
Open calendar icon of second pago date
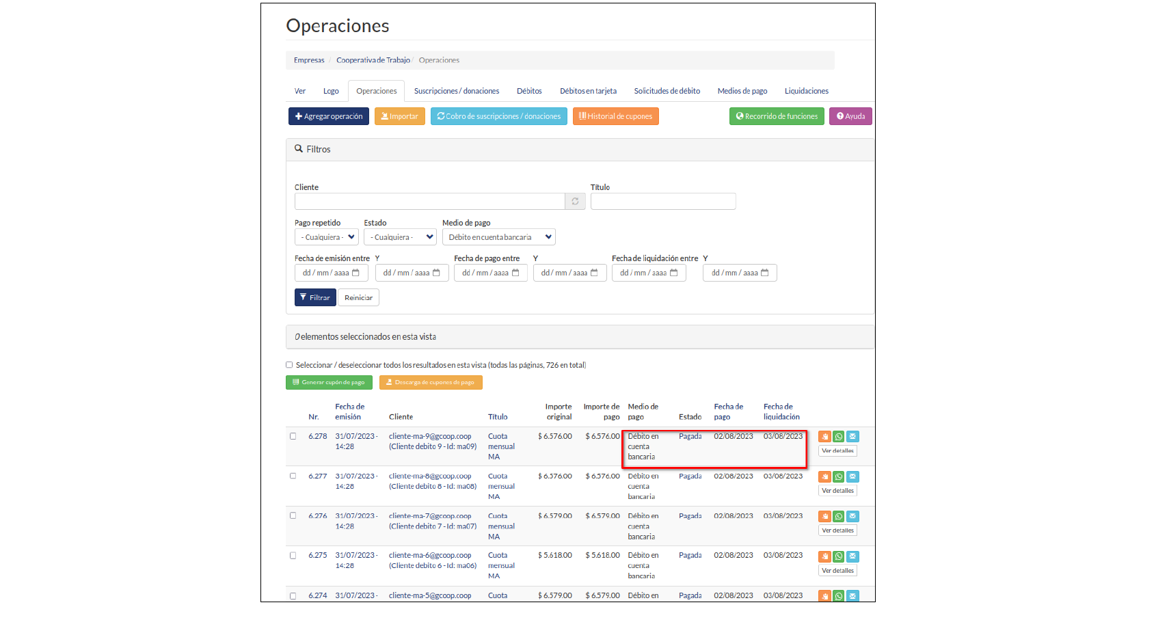[594, 273]
